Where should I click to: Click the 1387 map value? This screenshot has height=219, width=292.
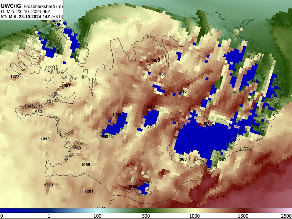pos(66,86)
